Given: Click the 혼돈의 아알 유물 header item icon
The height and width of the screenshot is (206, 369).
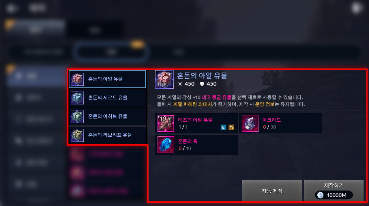Looking at the screenshot, I should (164, 79).
